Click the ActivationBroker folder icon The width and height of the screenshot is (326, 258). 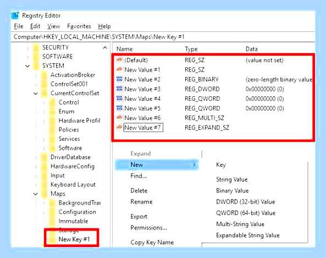45,75
